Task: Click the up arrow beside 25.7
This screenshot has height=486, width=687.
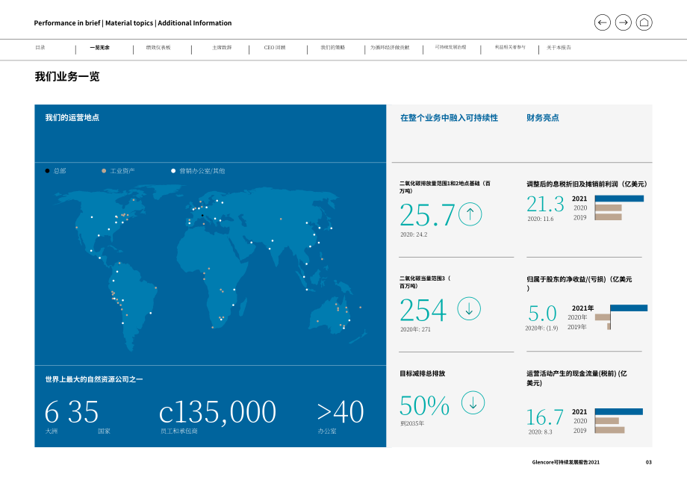Action: tap(470, 214)
